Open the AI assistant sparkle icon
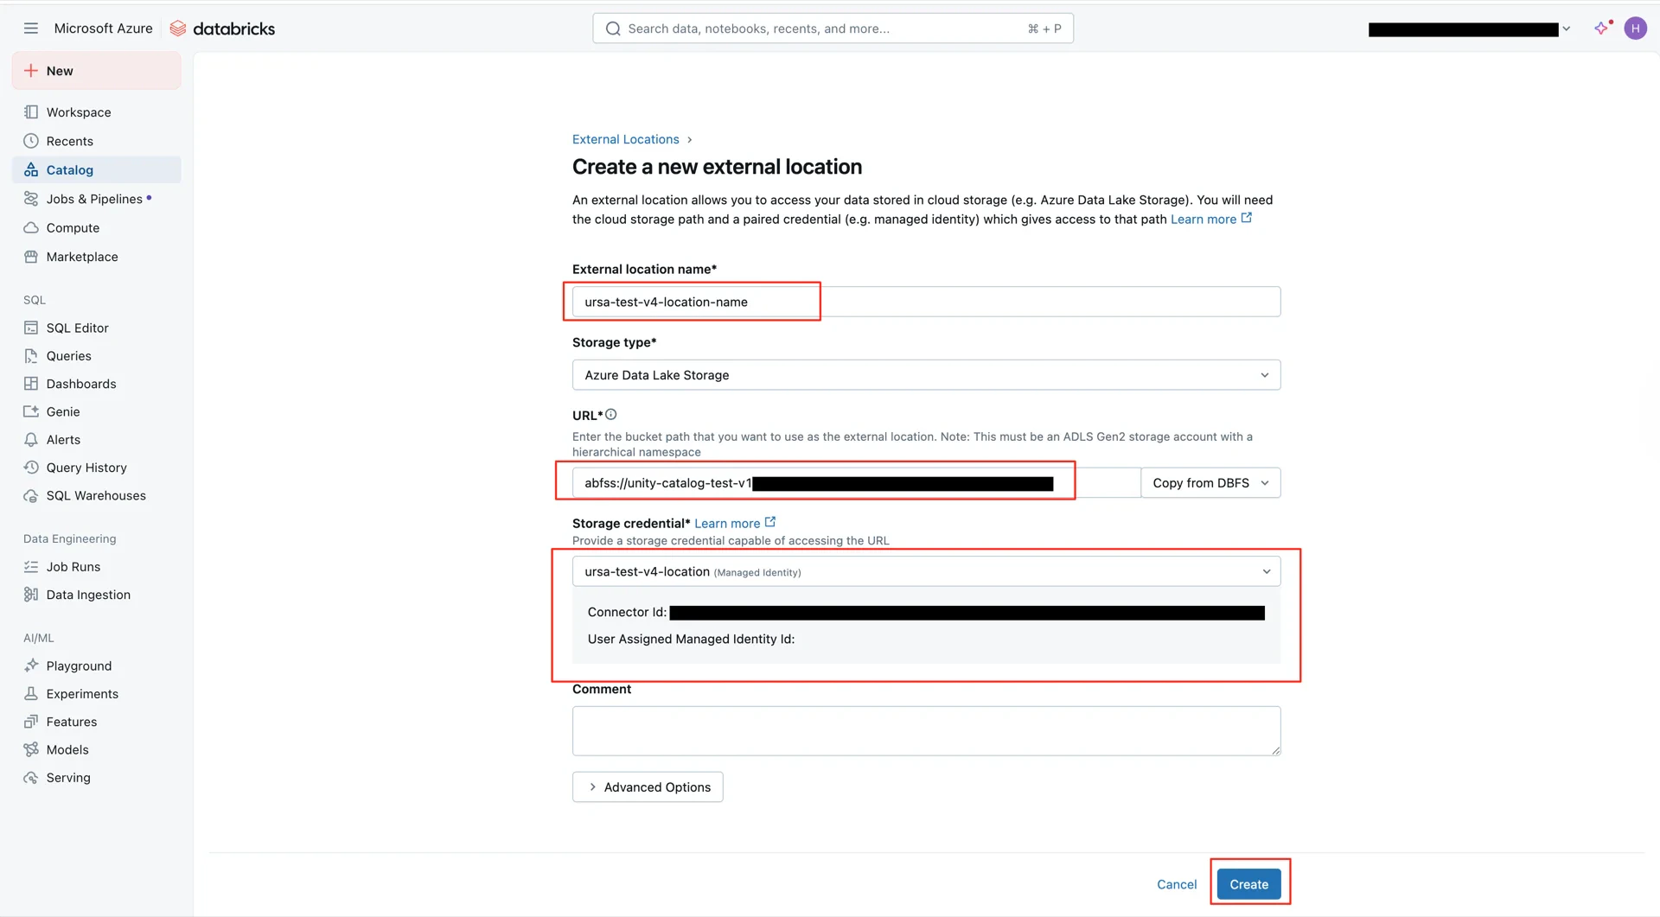 tap(1602, 29)
